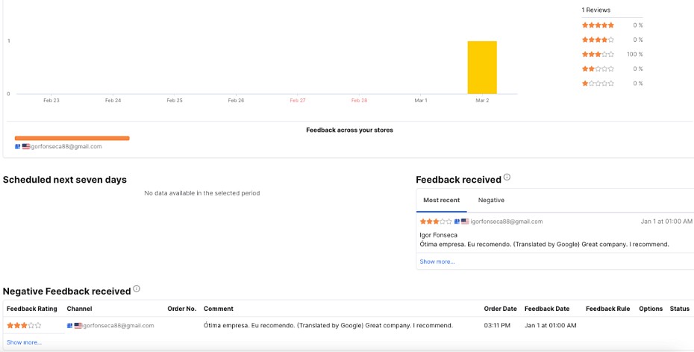
Task: Select the three-star rating row showing 100 %
Action: pyautogui.click(x=612, y=54)
